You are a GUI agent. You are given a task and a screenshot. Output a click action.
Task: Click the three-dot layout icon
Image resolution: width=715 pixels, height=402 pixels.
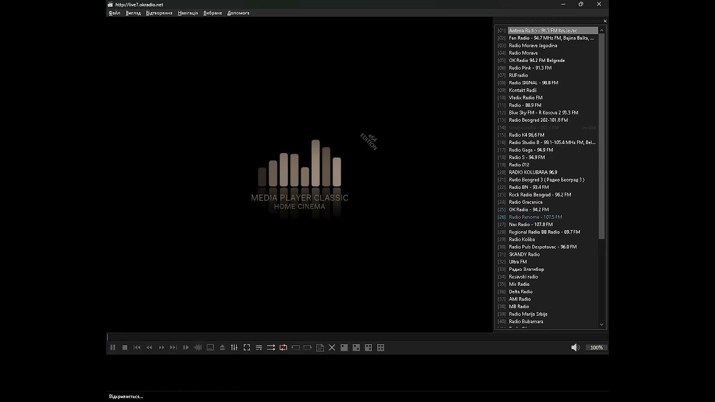(369, 347)
